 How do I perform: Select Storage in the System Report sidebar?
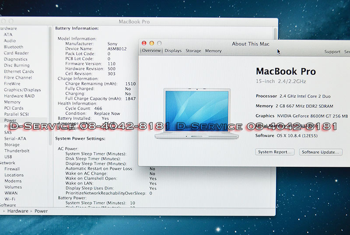[x=12, y=144]
